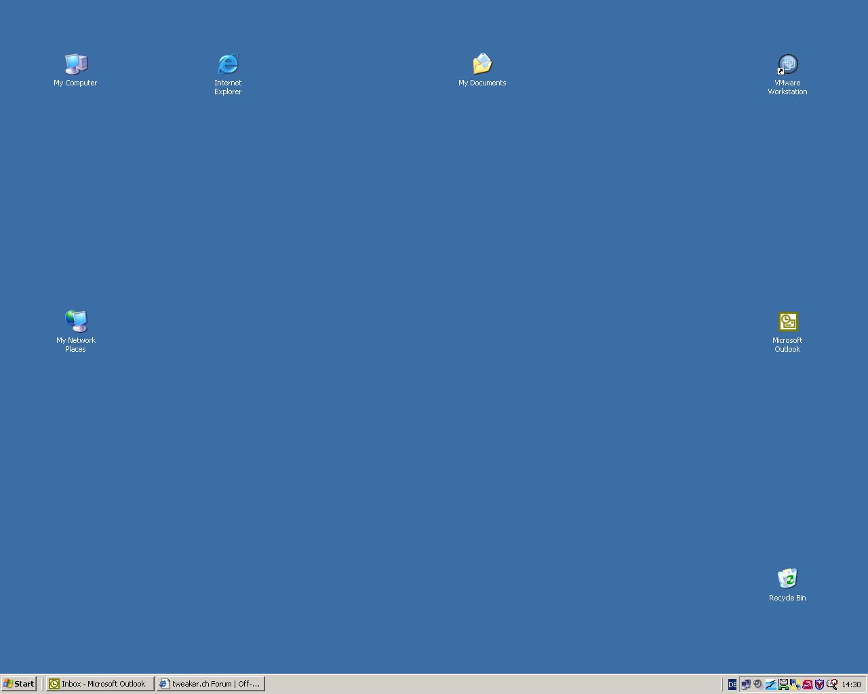
Task: Click the red circular tray icon
Action: pos(807,685)
